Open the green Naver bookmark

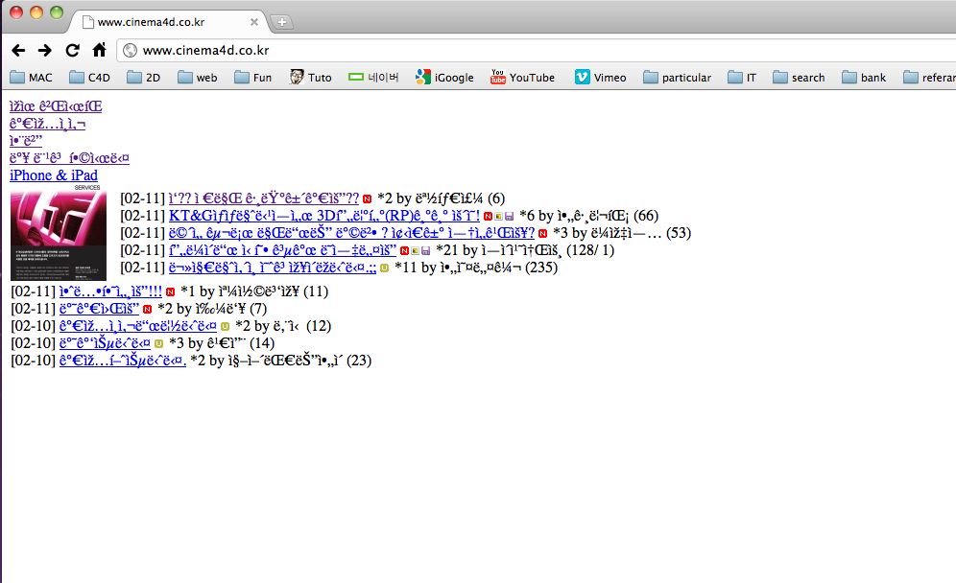(373, 78)
